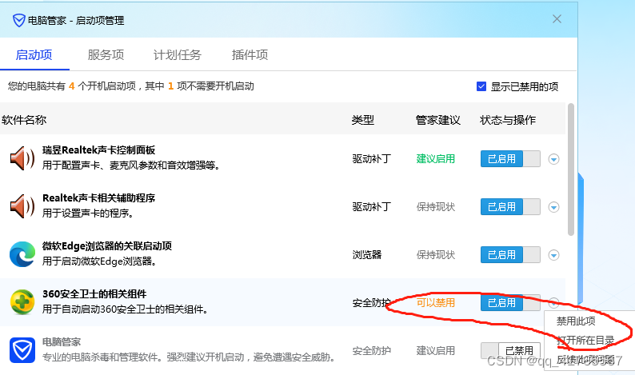
Task: Click the 电脑管家 shield logo in title bar
Action: [18, 20]
